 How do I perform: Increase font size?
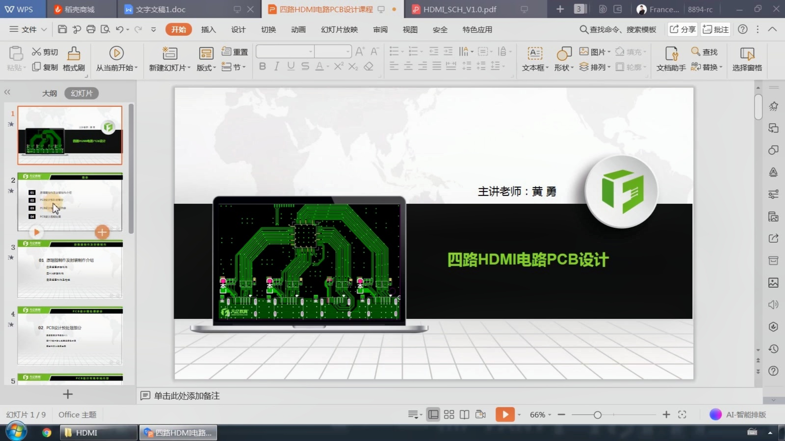point(360,51)
